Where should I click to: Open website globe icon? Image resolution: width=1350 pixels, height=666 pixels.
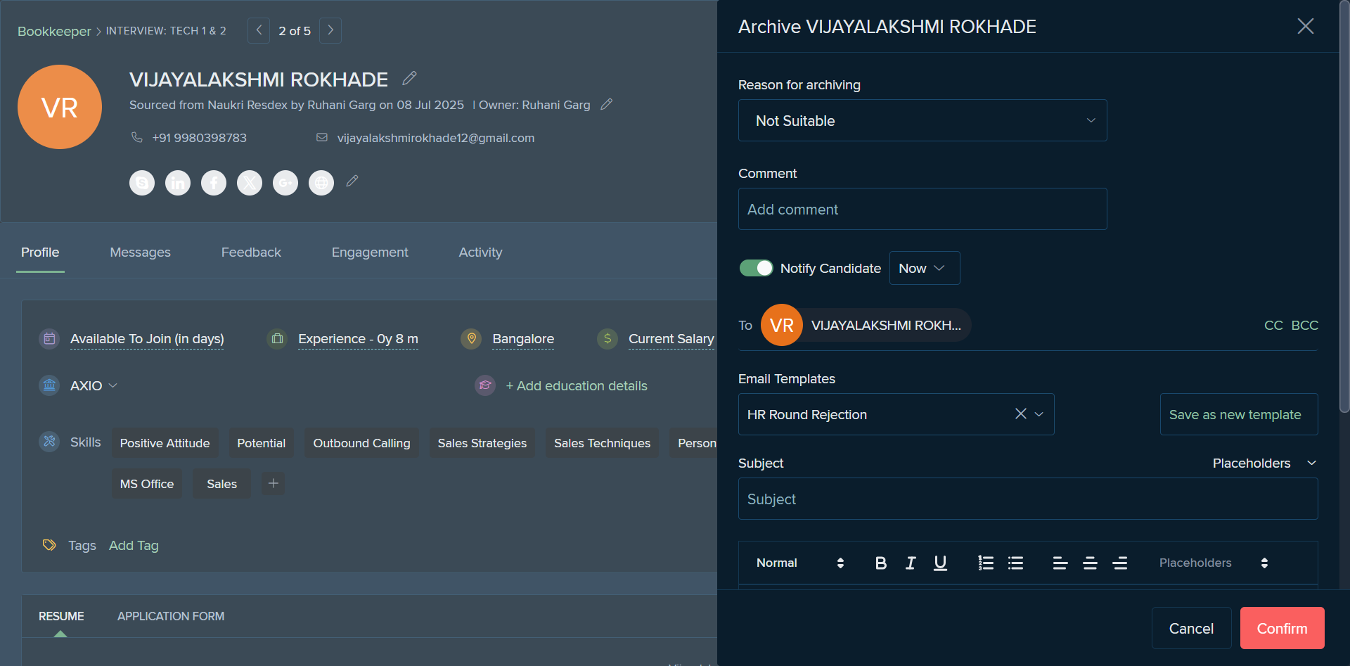[x=321, y=183]
